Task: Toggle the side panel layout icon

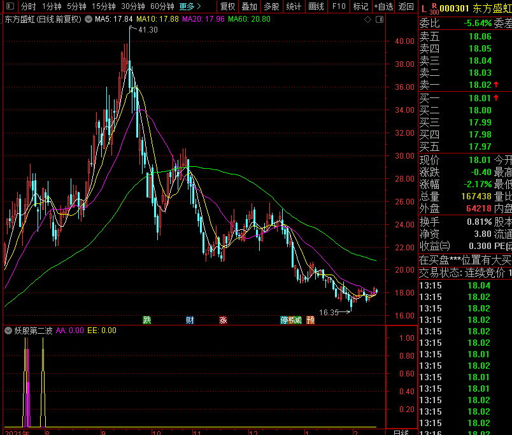Action: (379, 20)
